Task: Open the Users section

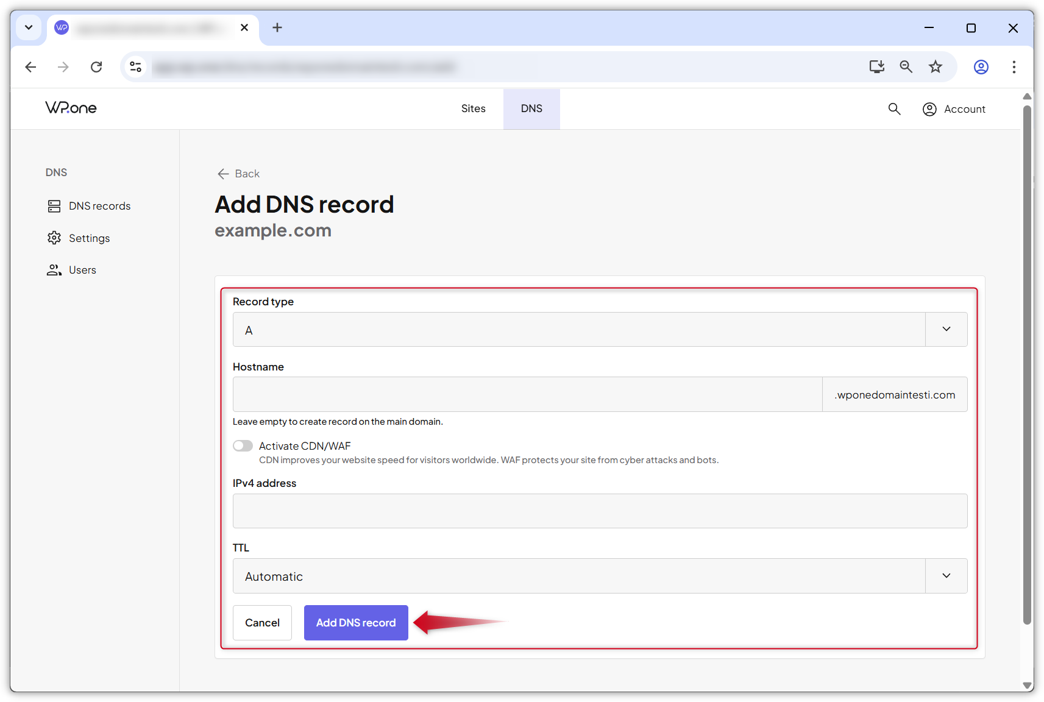Action: (x=82, y=269)
